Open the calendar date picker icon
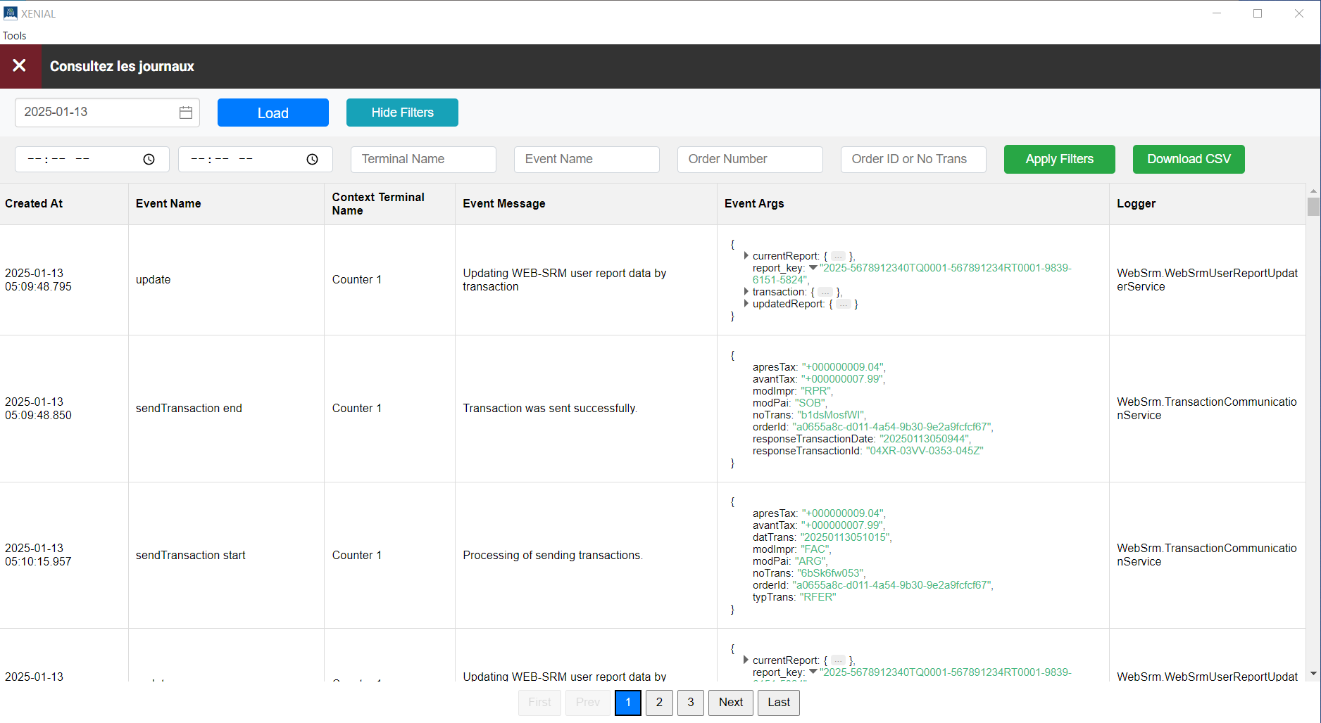The image size is (1321, 723). tap(186, 113)
